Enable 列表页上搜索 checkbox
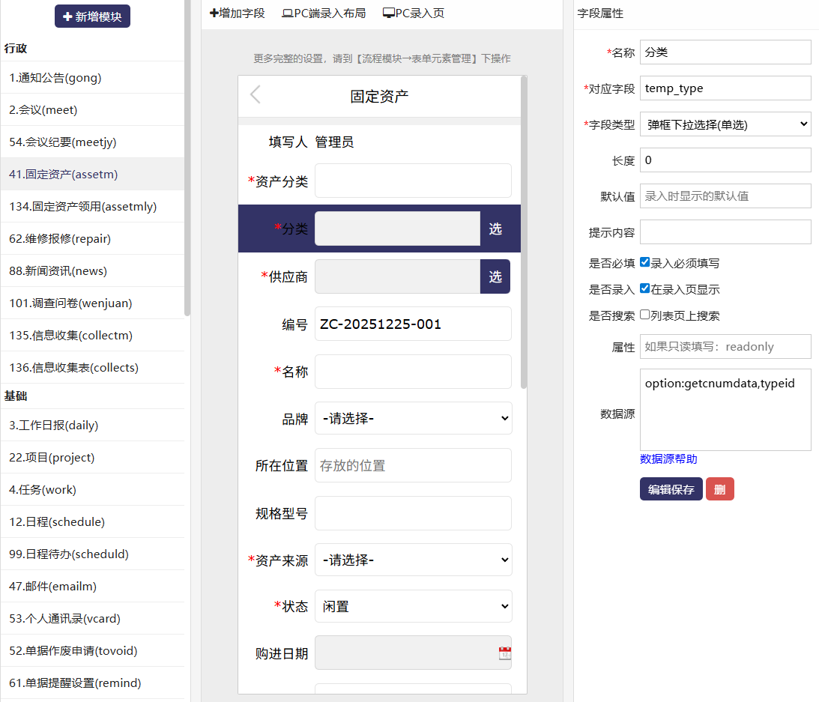 [645, 315]
